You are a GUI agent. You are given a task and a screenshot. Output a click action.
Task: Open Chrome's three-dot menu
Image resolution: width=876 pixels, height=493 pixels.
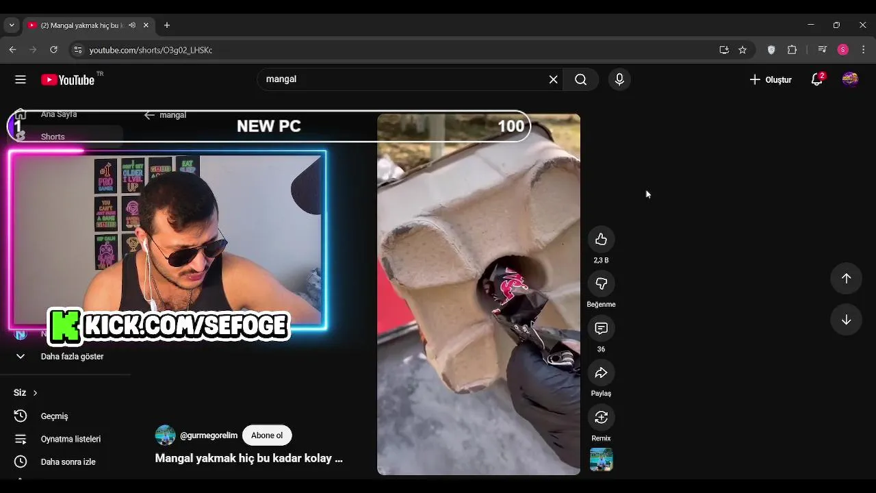click(x=863, y=50)
